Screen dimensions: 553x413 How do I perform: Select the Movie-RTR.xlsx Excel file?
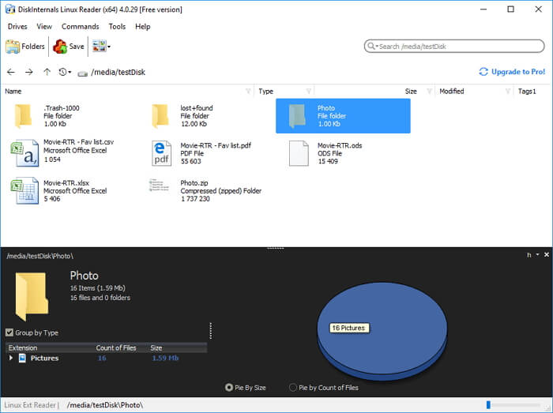click(24, 190)
